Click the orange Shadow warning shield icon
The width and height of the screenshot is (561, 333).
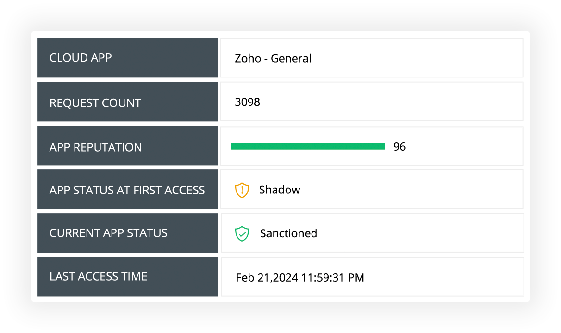pyautogui.click(x=242, y=190)
